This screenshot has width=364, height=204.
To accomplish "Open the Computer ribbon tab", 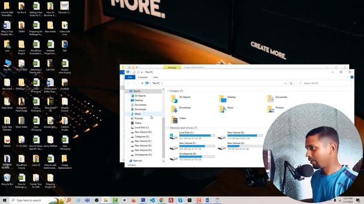I will (143, 77).
